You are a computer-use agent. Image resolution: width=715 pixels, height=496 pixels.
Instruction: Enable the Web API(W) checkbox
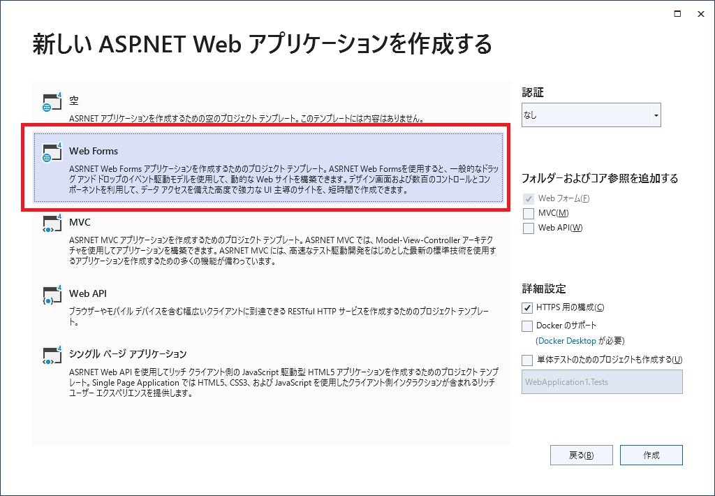pyautogui.click(x=528, y=228)
